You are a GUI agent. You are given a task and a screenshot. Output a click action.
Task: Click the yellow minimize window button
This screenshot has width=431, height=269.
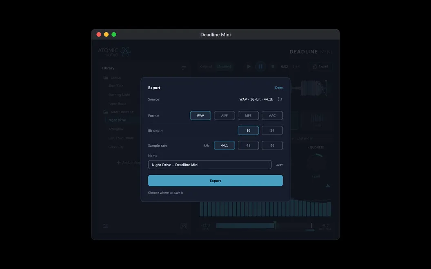(x=106, y=34)
